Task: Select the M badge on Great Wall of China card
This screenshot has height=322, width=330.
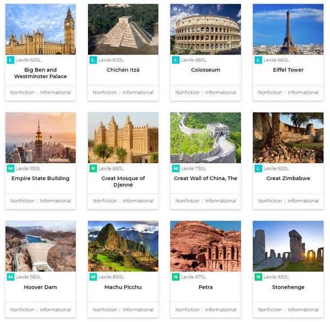Action: coord(176,169)
